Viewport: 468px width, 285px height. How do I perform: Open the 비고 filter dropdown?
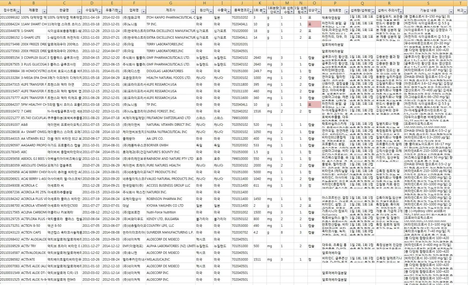pyautogui.click(x=465, y=12)
